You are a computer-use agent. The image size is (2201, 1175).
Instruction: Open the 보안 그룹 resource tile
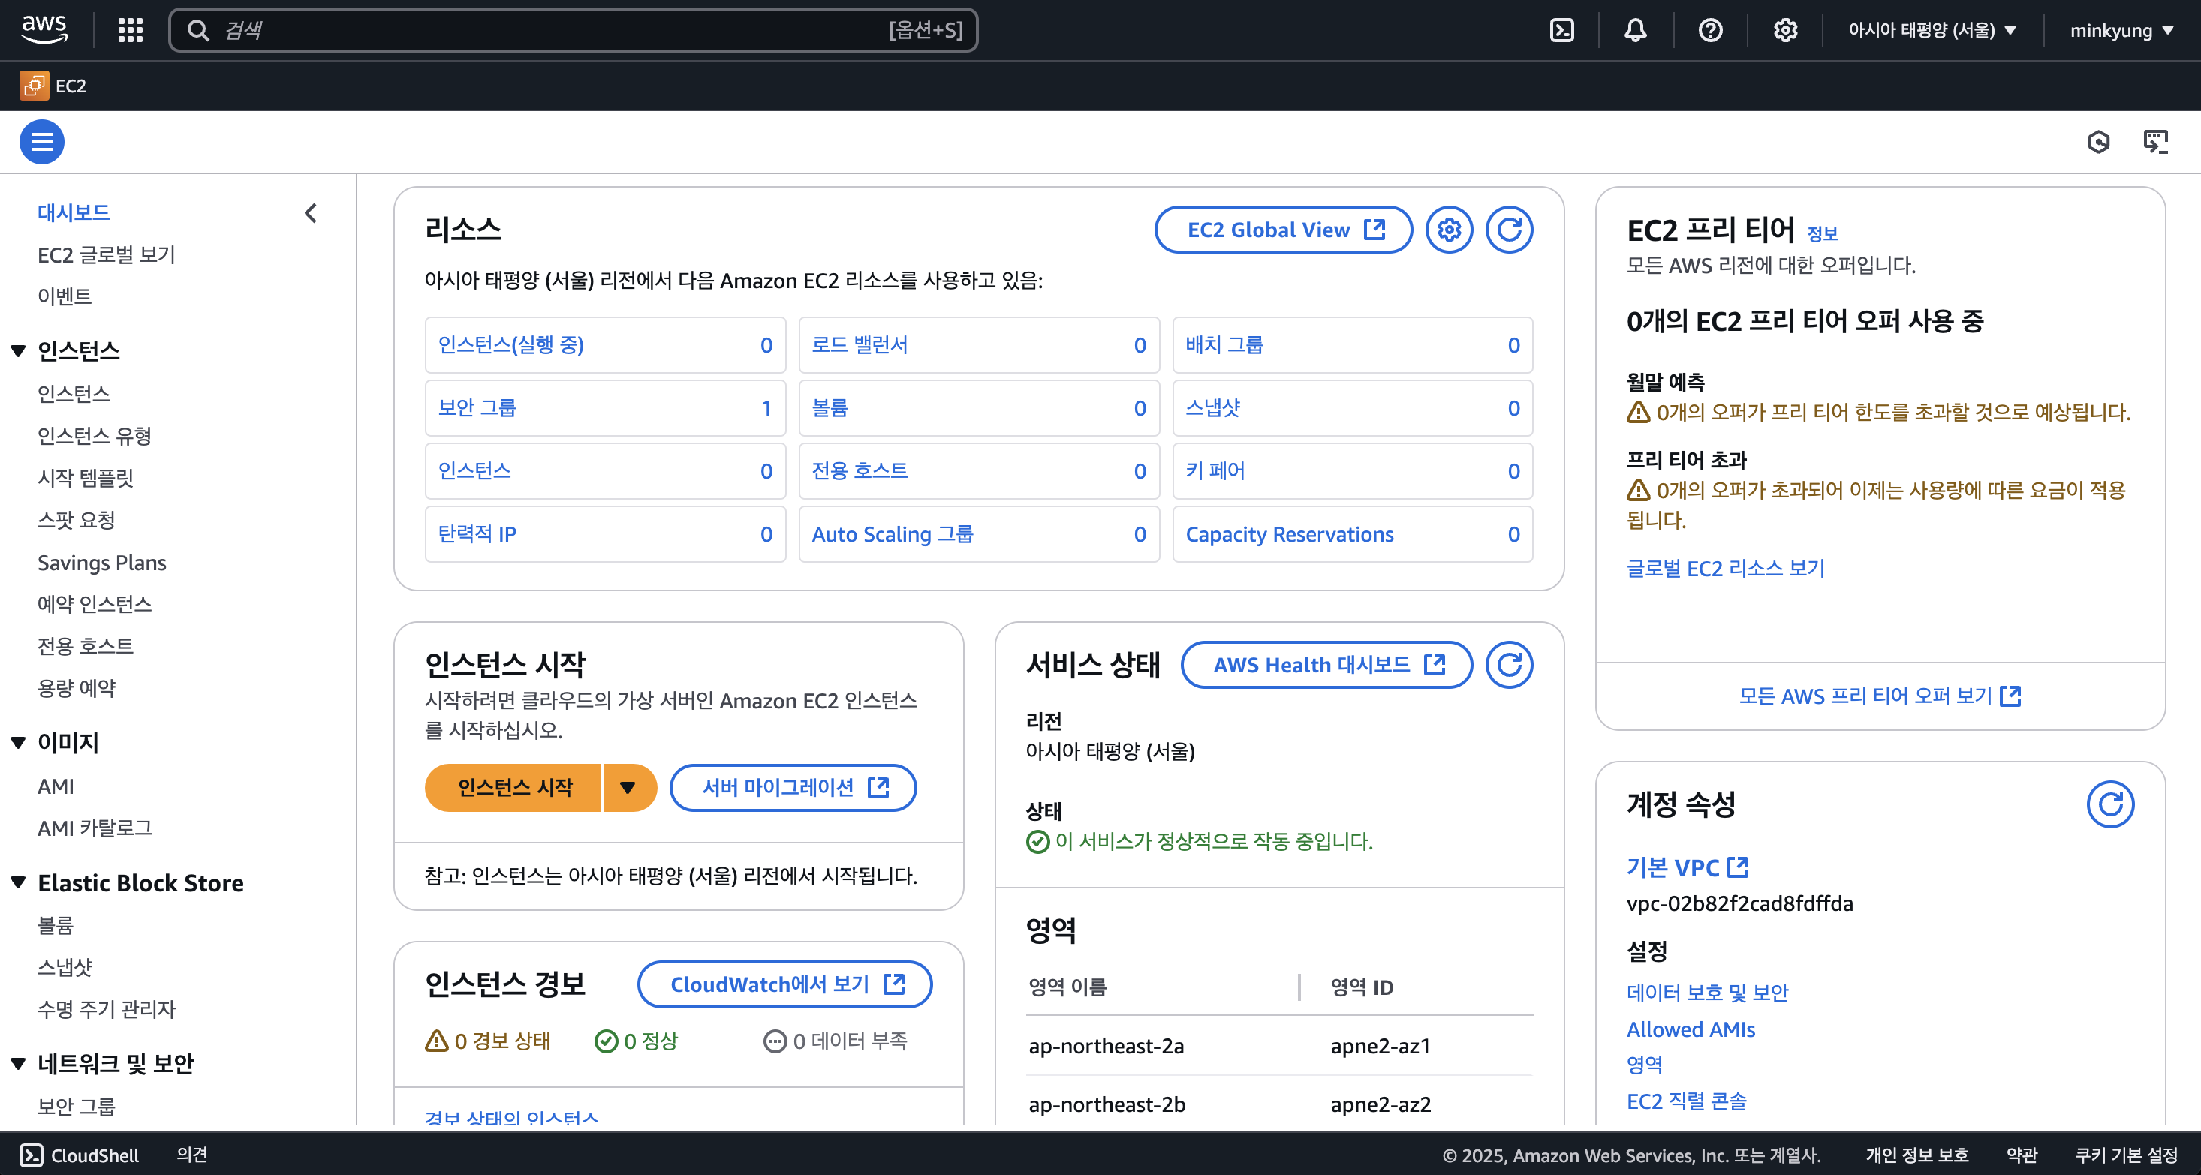point(605,408)
